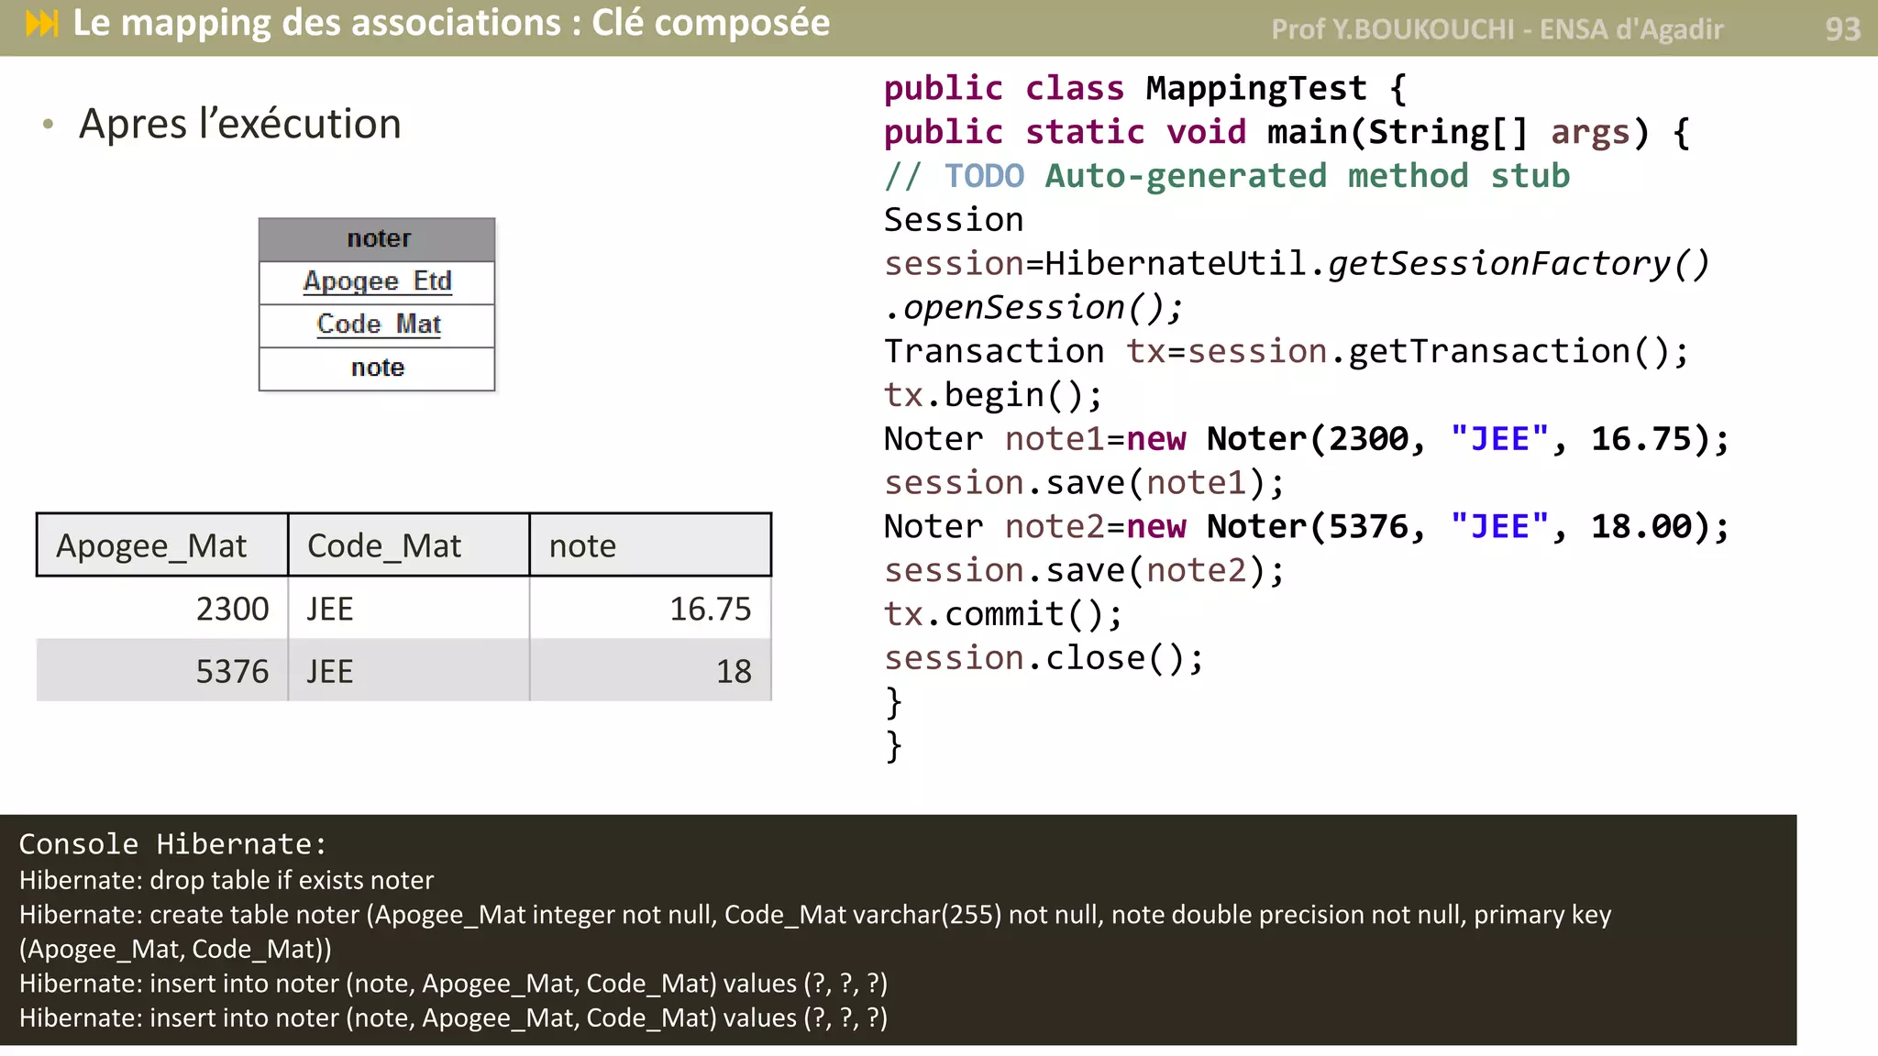Click the comment '// TODO Auto-generated method stub'
Viewport: 1878px width, 1056px height.
(x=1227, y=176)
